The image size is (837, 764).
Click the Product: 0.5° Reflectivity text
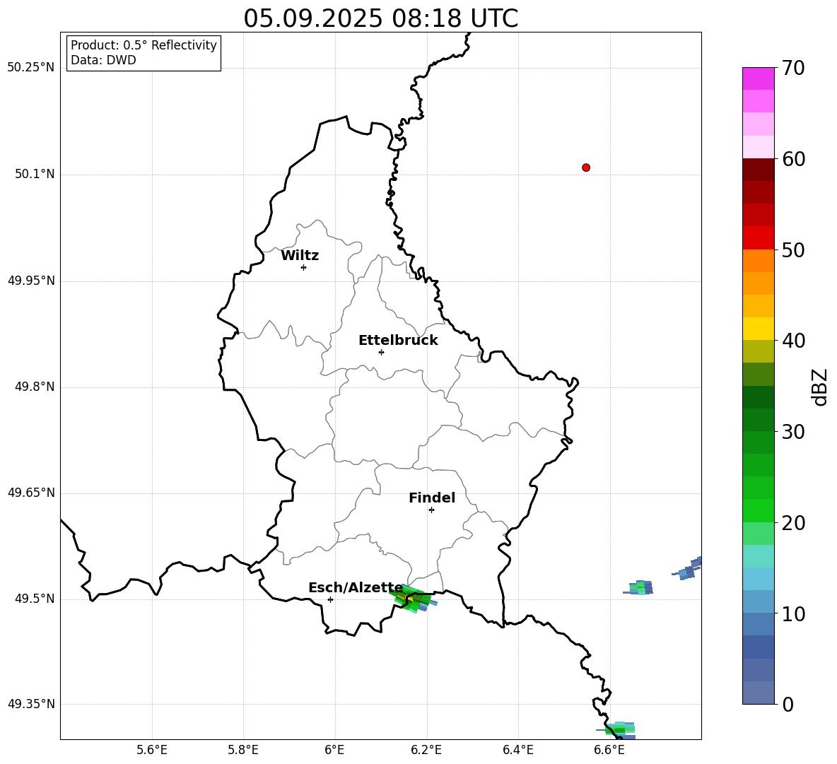tap(144, 45)
